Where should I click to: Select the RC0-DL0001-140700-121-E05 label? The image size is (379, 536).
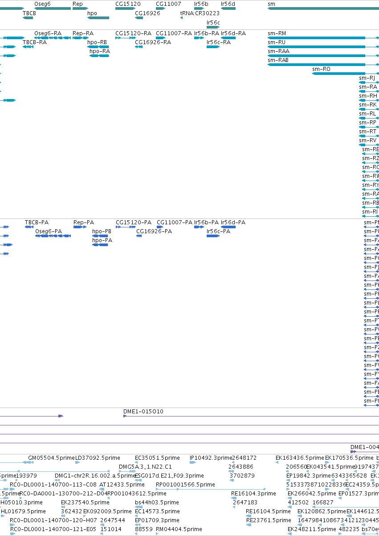coord(53,529)
